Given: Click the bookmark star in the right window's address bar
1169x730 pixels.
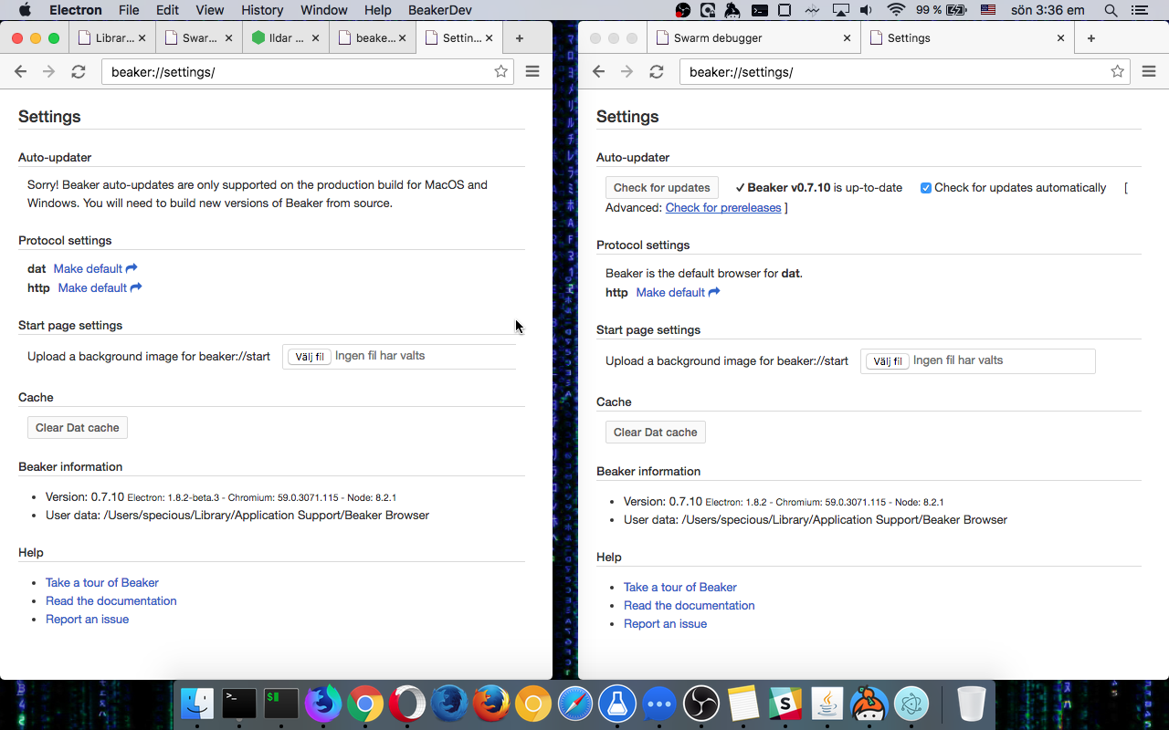Looking at the screenshot, I should tap(1117, 71).
